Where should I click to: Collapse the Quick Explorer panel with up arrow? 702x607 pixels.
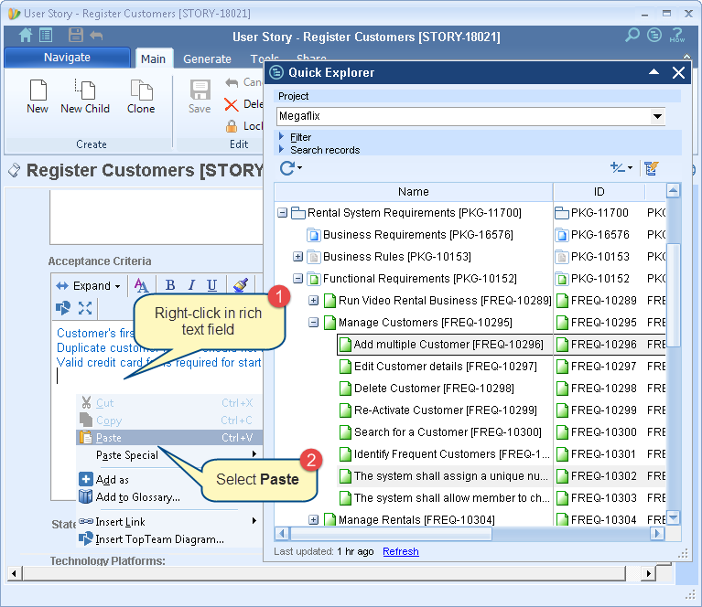pos(653,72)
